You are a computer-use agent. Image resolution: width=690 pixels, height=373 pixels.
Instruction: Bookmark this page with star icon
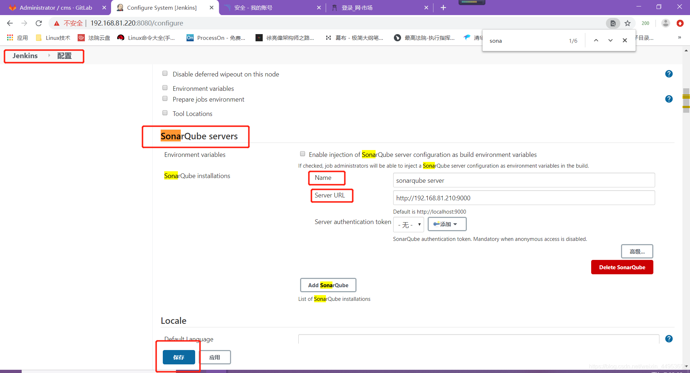click(x=627, y=23)
